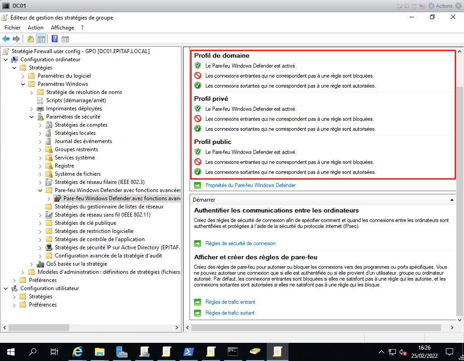Open the Fichier menu
This screenshot has width=464, height=361.
click(13, 28)
